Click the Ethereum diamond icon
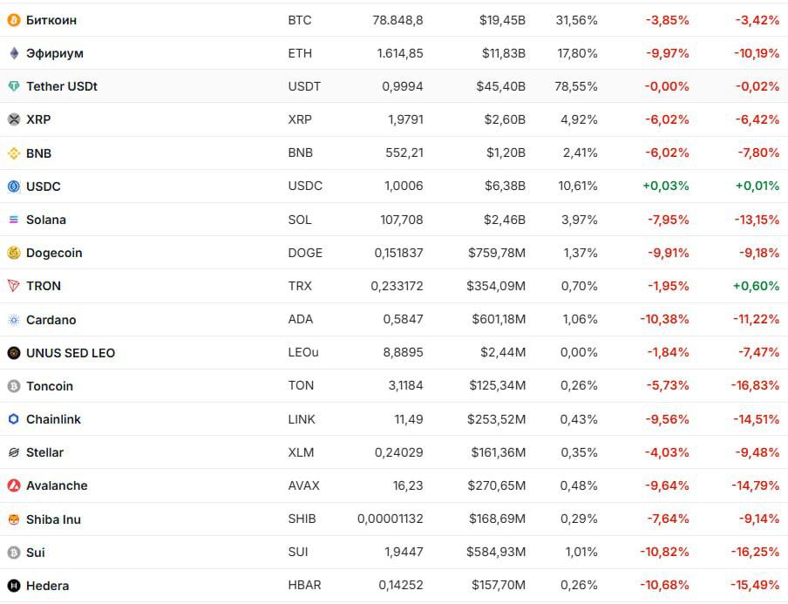Screen dimensions: 788x604 tap(13, 53)
